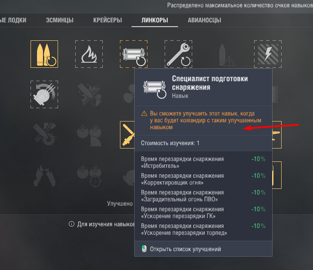Click the dimmed turrets with crosshair skill

click(89, 176)
